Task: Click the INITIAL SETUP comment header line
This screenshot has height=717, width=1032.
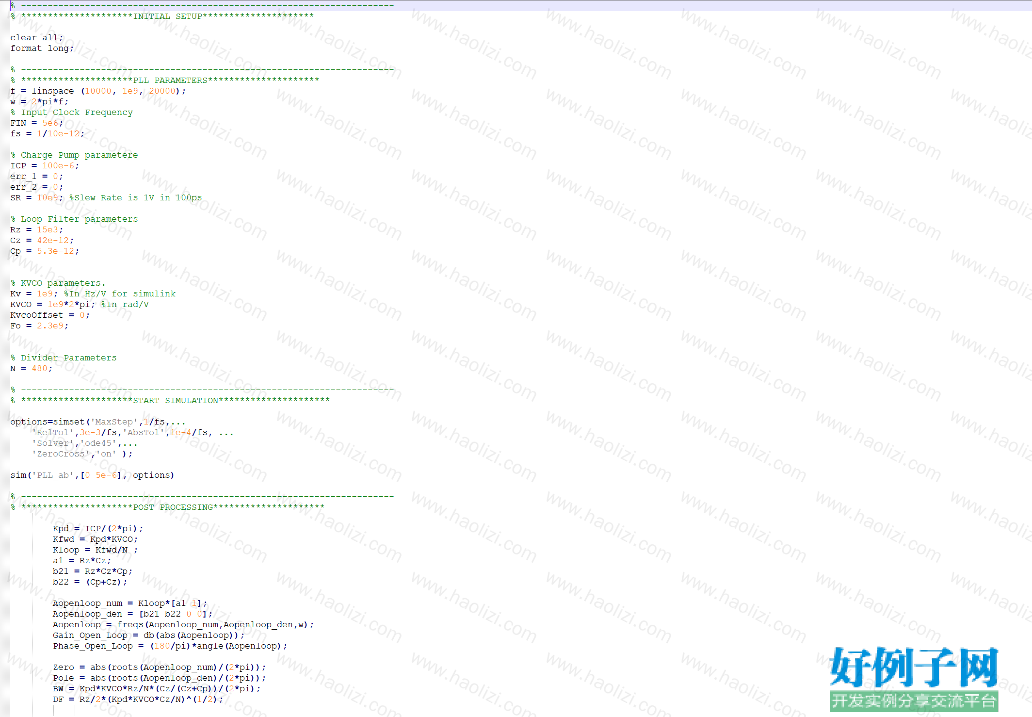Action: [162, 16]
